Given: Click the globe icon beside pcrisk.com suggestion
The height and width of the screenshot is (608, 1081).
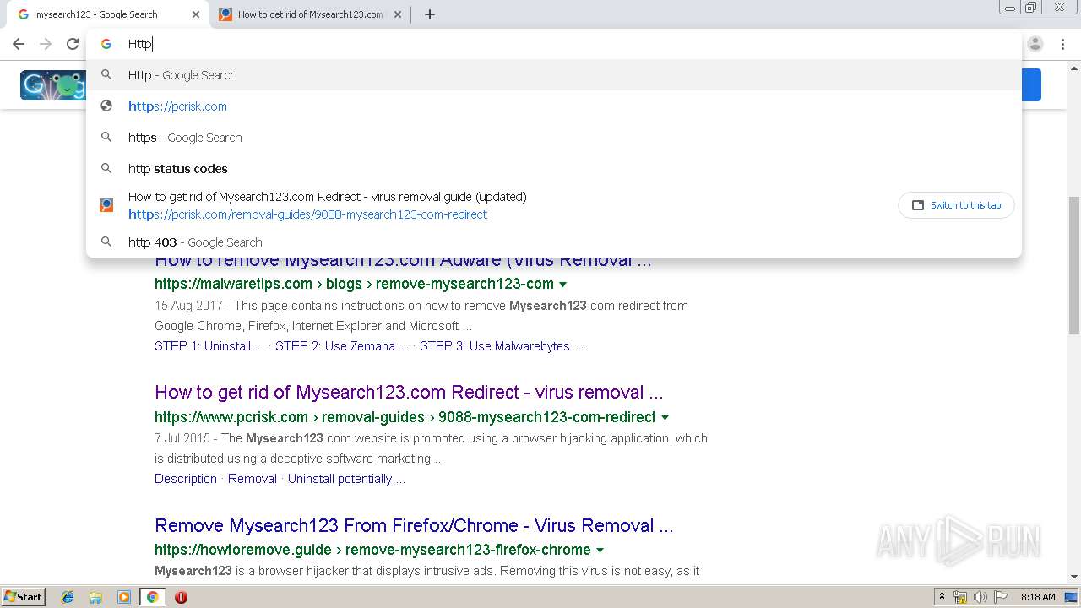Looking at the screenshot, I should click(106, 106).
